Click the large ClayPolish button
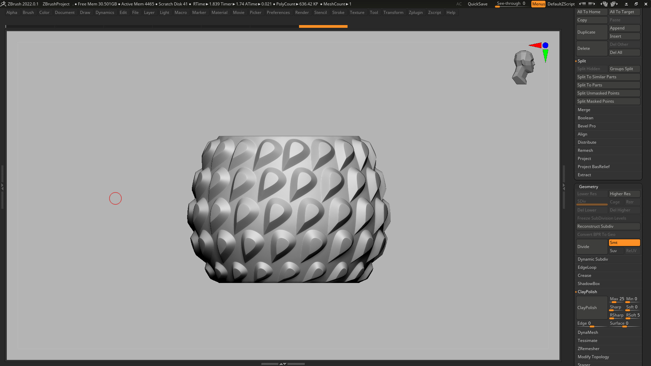 pos(592,308)
